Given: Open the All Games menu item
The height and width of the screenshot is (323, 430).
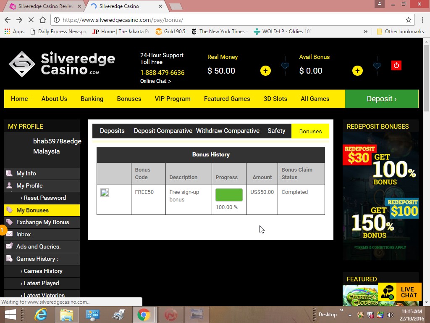Looking at the screenshot, I should click(x=315, y=99).
